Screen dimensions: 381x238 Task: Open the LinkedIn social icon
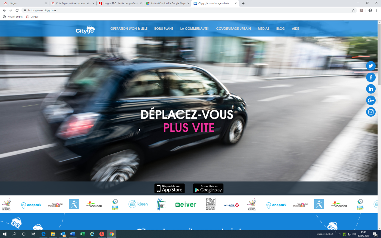tap(371, 89)
